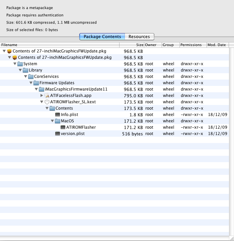The height and width of the screenshot is (241, 234).
Task: Click the Info.plist file icon
Action: [x=58, y=115]
